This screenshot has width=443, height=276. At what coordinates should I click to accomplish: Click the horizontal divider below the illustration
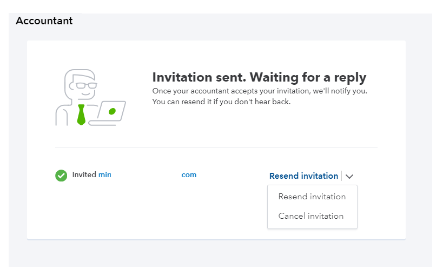(216, 147)
